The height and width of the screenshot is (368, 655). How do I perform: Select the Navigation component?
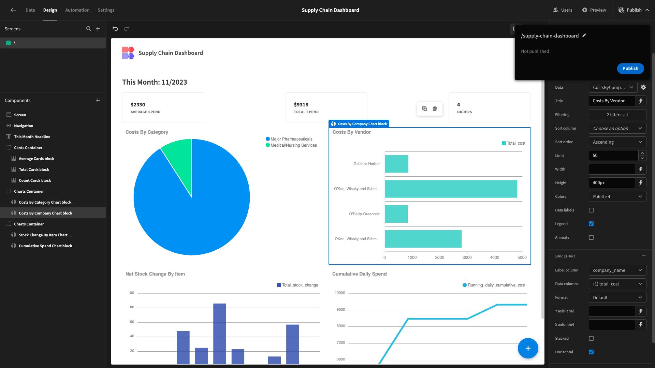pyautogui.click(x=53, y=126)
